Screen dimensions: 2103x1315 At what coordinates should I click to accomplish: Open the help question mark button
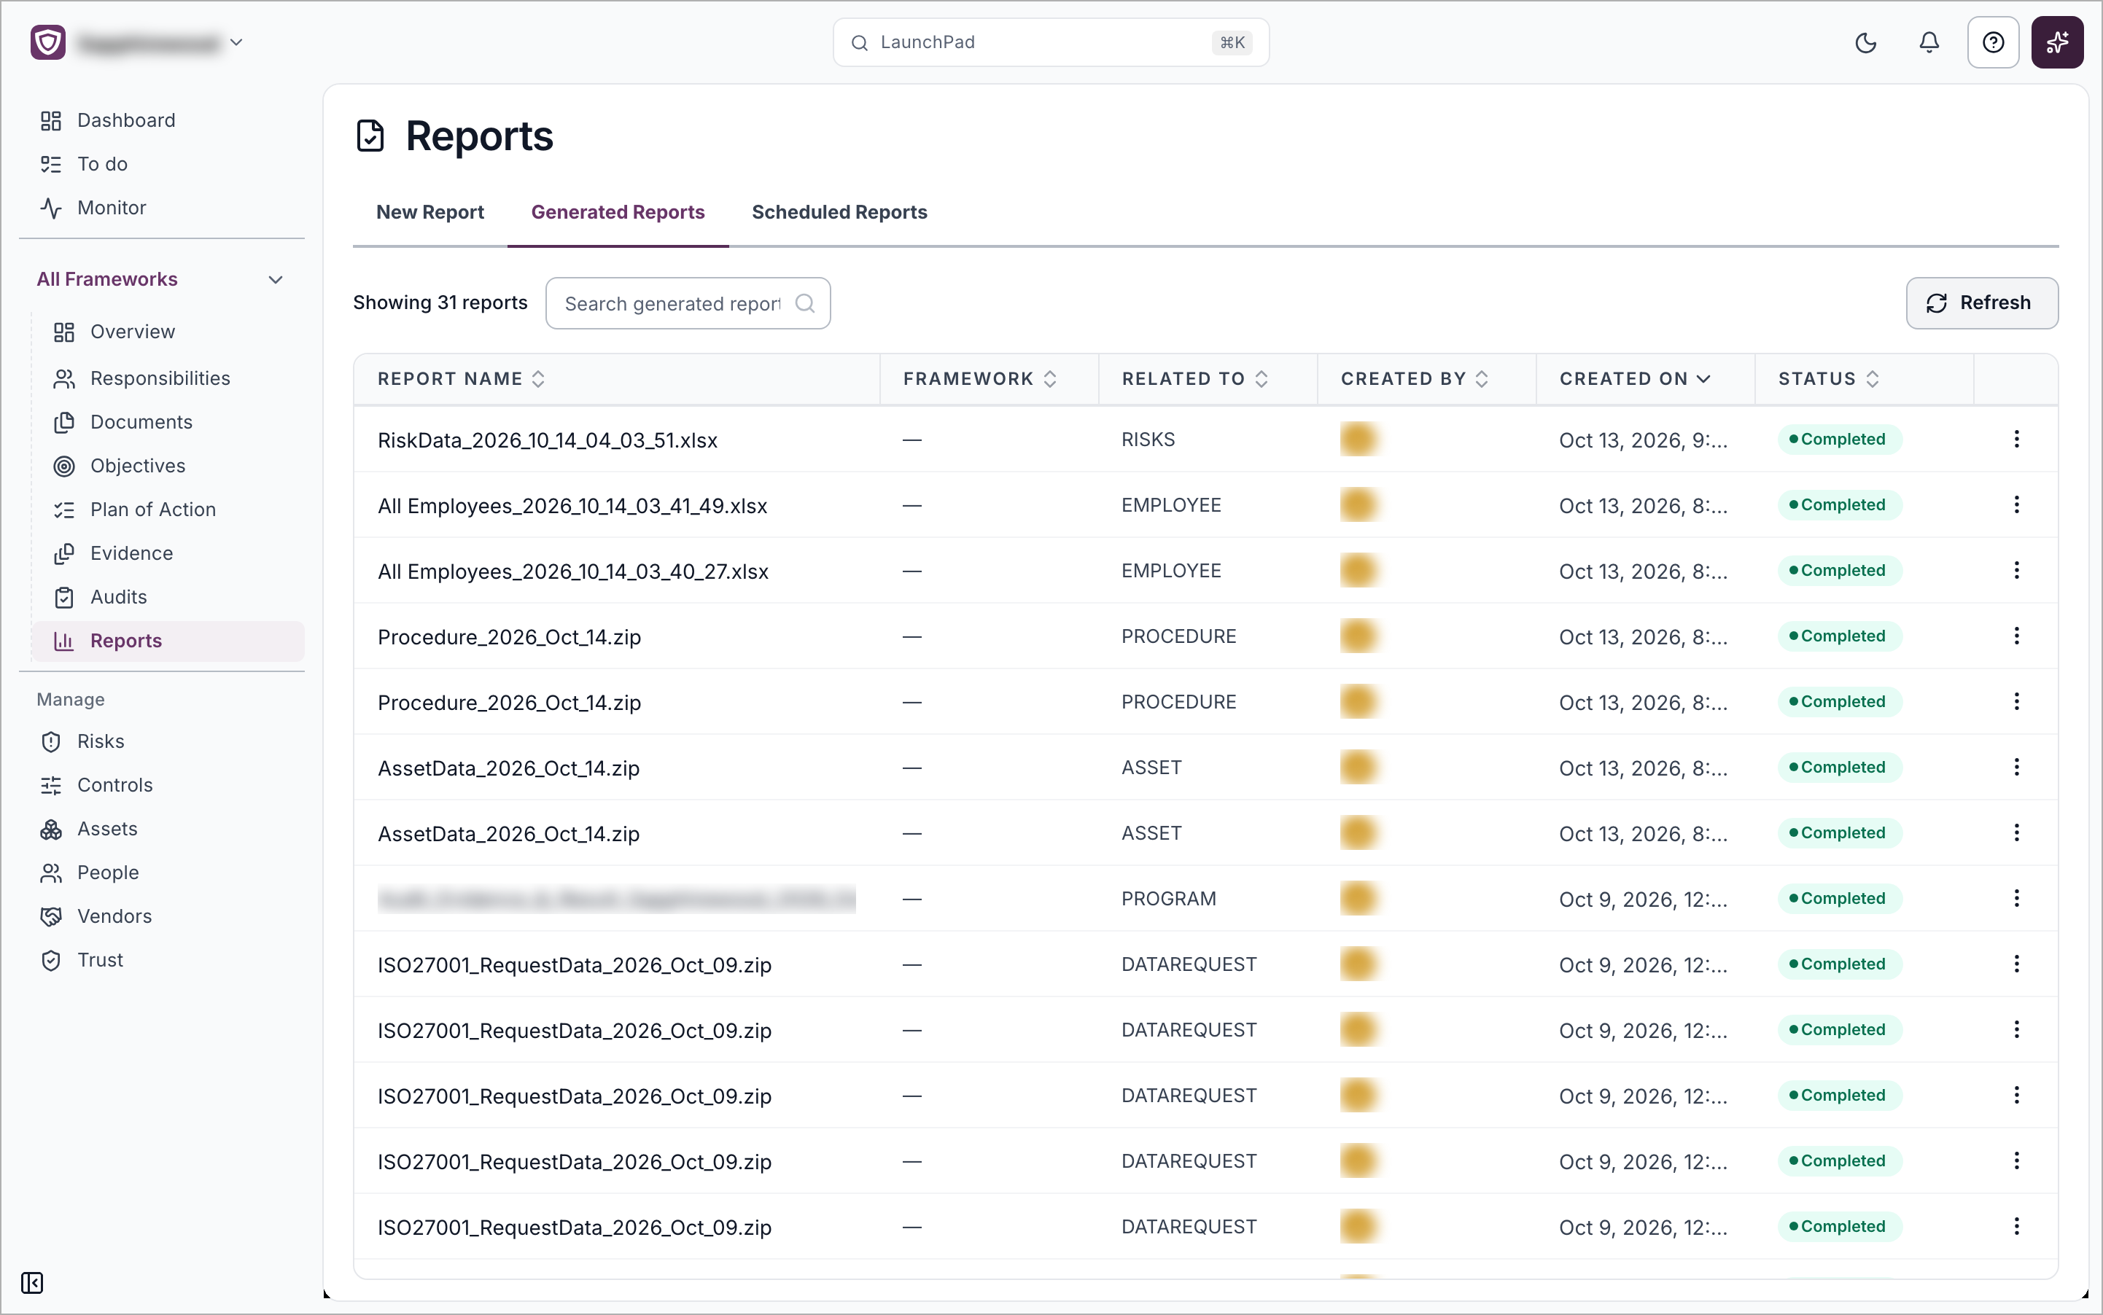point(1992,42)
